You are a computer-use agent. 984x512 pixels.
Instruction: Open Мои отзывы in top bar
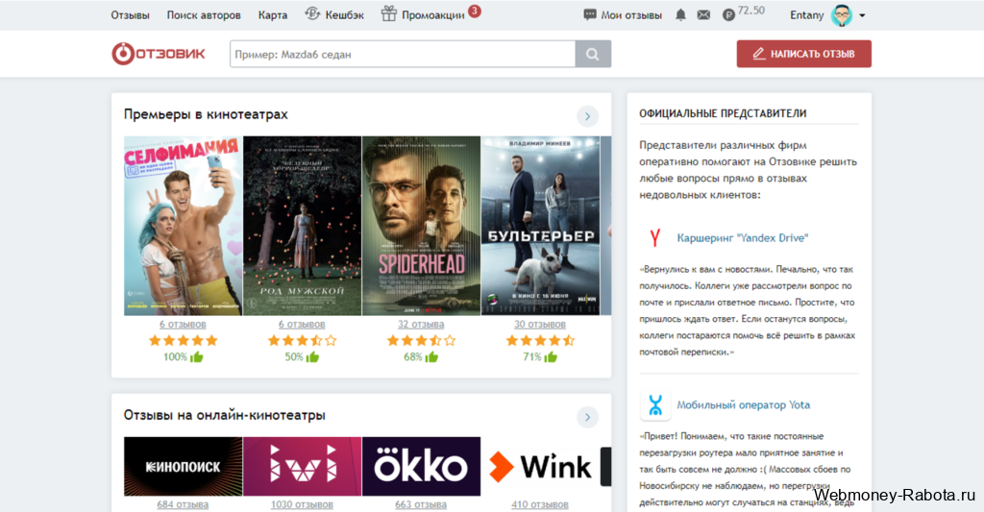[x=631, y=15]
